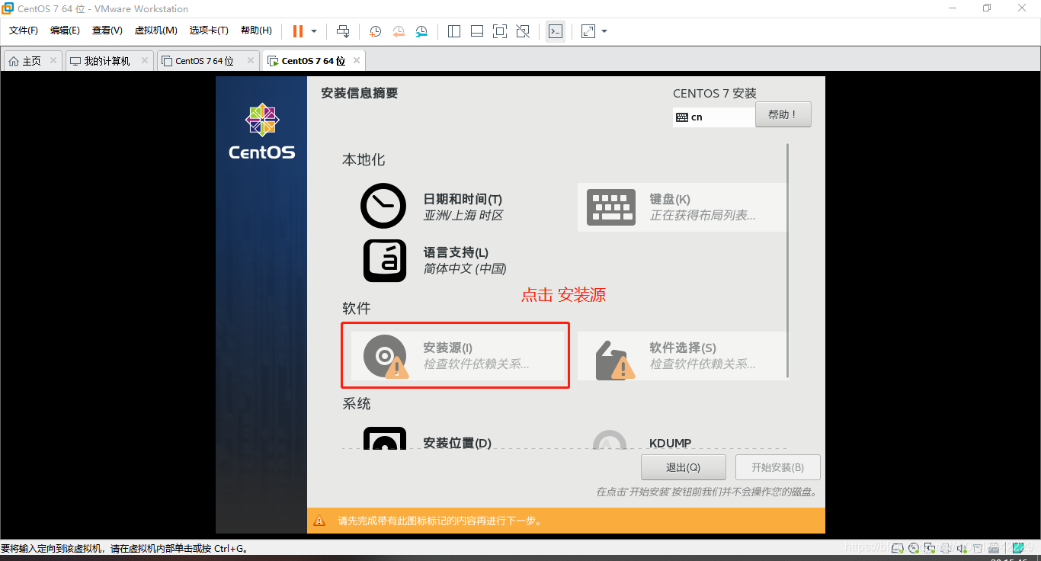This screenshot has width=1041, height=561.
Task: Close the 我的计算机 tab
Action: pos(145,60)
